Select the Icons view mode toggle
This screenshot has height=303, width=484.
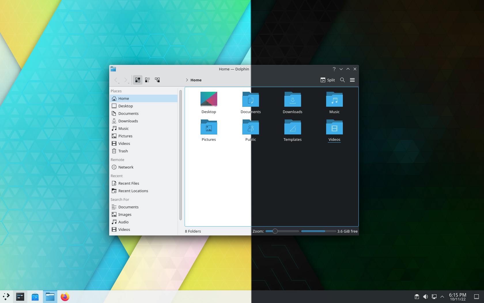[138, 80]
